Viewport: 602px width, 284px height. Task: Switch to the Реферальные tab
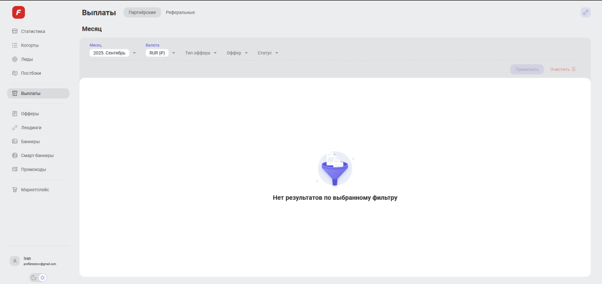pos(180,13)
